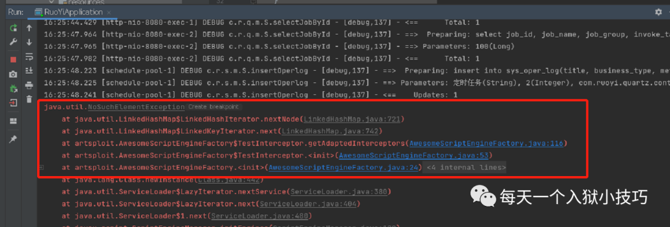The width and height of the screenshot is (670, 227).
Task: Open Run panel settings with the gear icon
Action: [x=658, y=12]
